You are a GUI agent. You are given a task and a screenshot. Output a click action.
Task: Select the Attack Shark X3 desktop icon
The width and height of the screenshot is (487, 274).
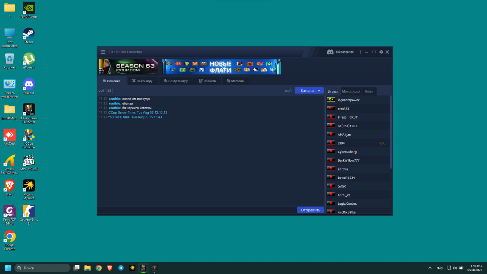pyautogui.click(x=10, y=164)
